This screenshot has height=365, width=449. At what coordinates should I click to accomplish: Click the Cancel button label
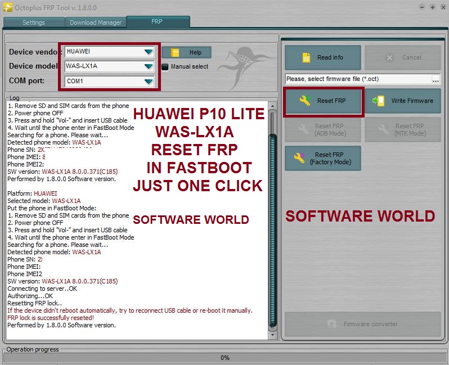[411, 57]
